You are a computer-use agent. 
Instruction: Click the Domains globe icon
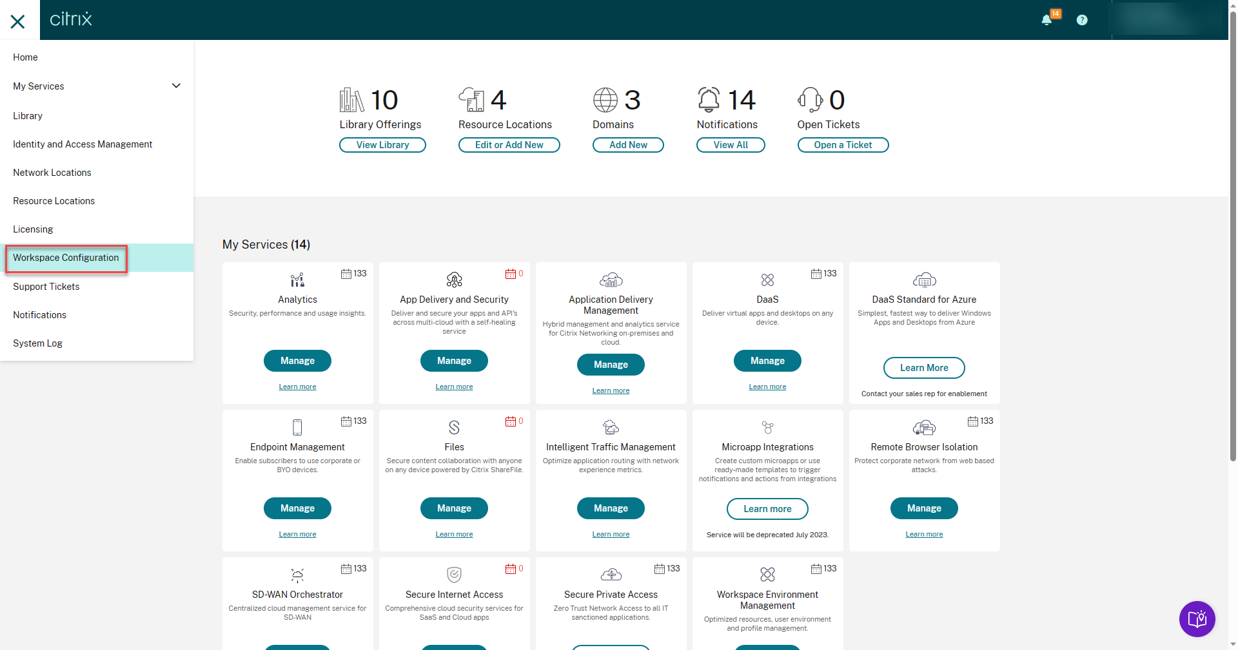(605, 100)
